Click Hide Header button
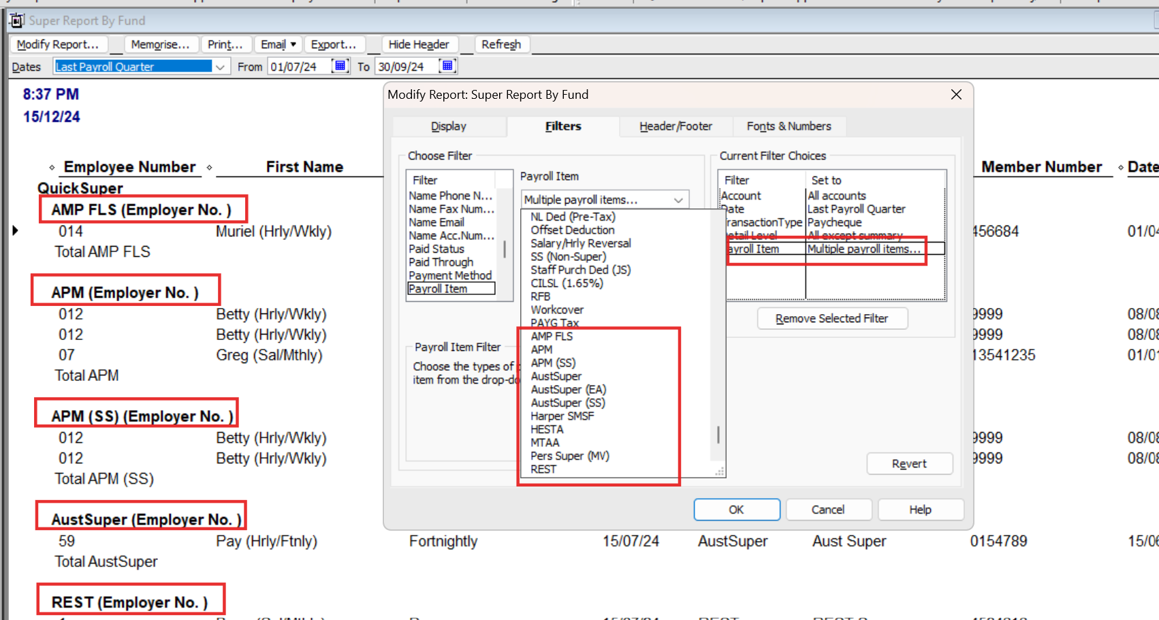 (x=419, y=44)
